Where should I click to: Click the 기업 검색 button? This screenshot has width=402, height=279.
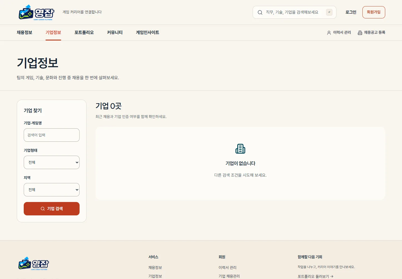pos(52,209)
